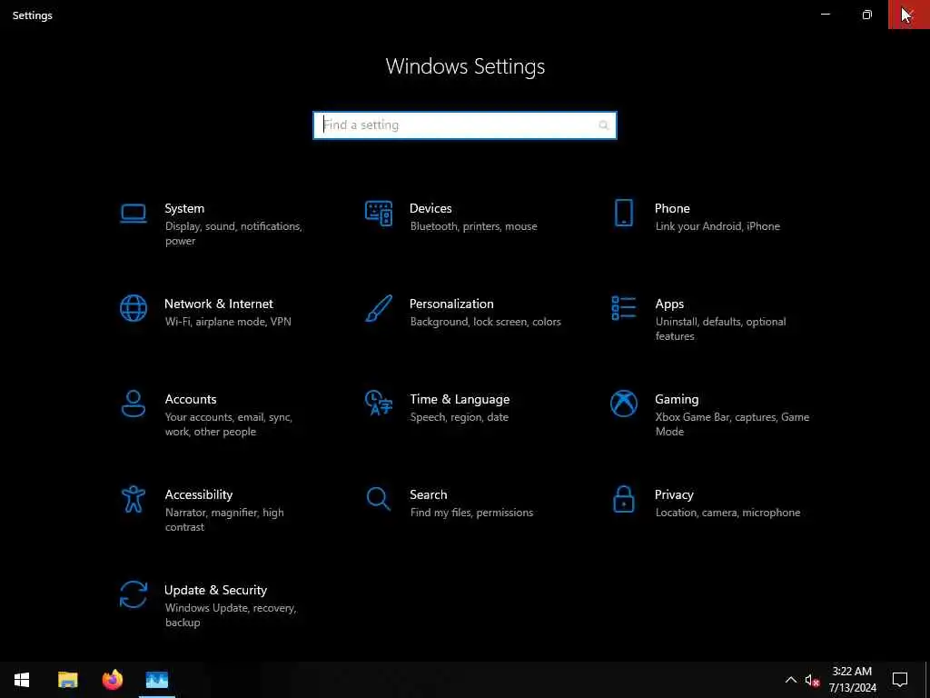Screen dimensions: 930x698
Task: Click Show desktop sliver at taskbar end
Action: [x=927, y=680]
